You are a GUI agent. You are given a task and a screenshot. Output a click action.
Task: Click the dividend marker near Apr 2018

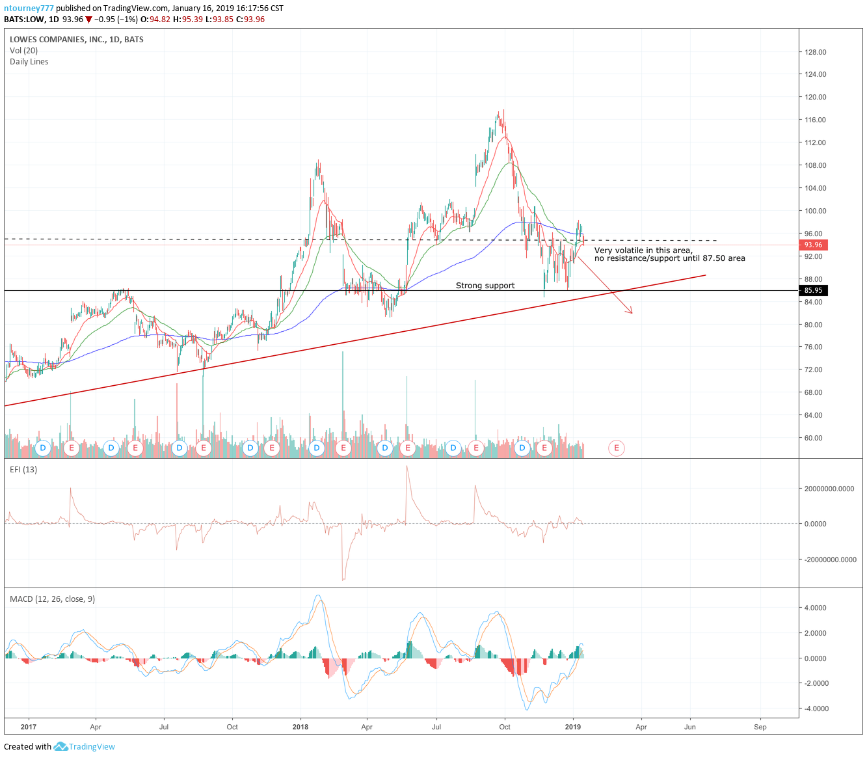[385, 448]
